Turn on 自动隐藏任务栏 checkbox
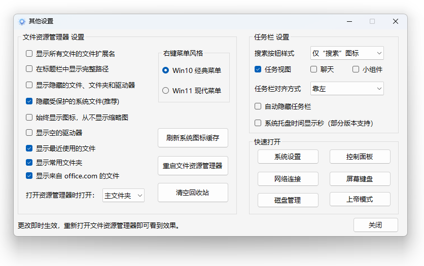424x266 pixels. pos(258,107)
